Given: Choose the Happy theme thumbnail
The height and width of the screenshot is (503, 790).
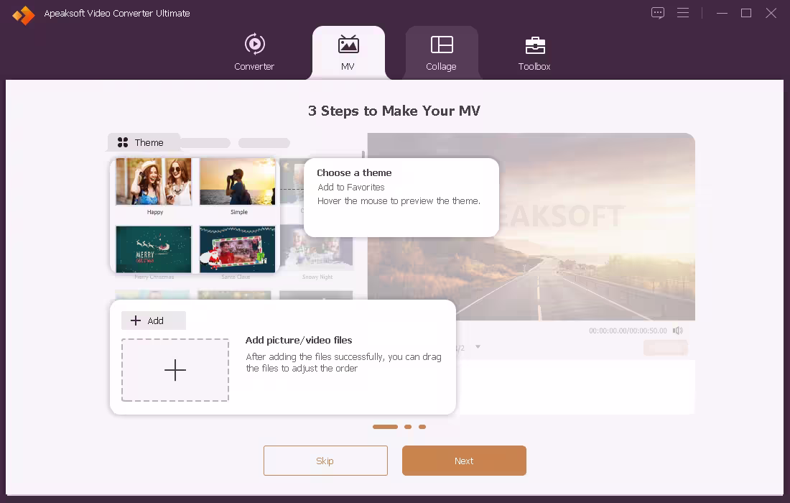Looking at the screenshot, I should coord(154,182).
